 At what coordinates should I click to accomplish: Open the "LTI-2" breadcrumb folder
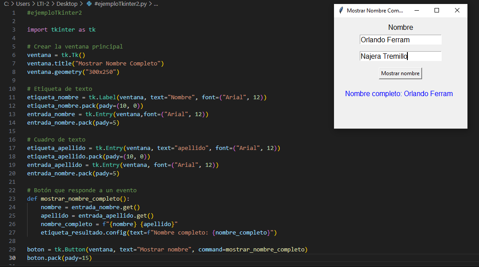point(43,4)
